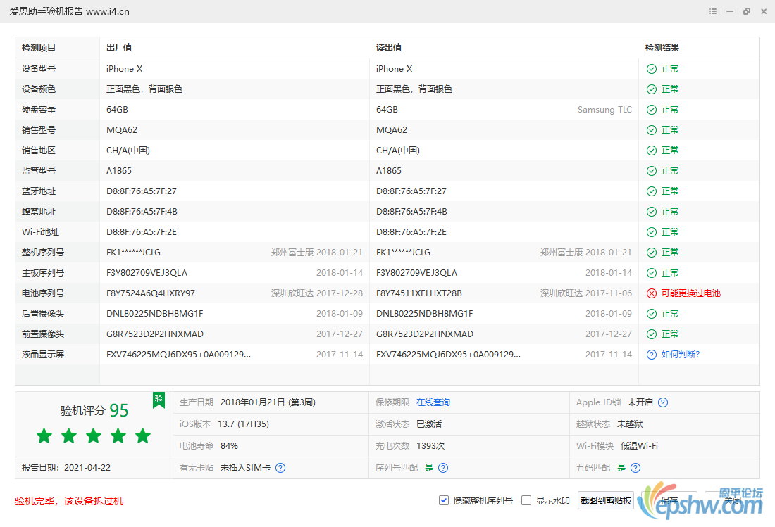Click the 液晶显示屏 row label

pyautogui.click(x=43, y=355)
